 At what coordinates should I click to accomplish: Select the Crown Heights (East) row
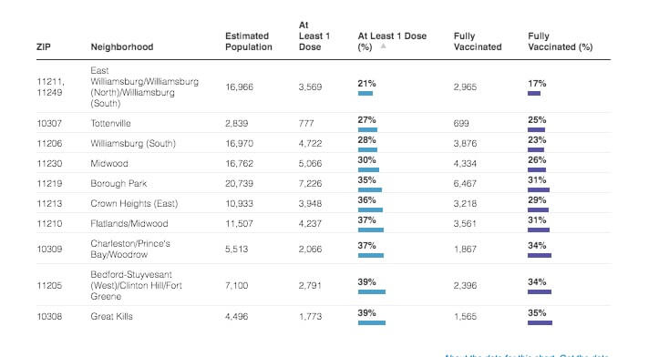pyautogui.click(x=324, y=203)
